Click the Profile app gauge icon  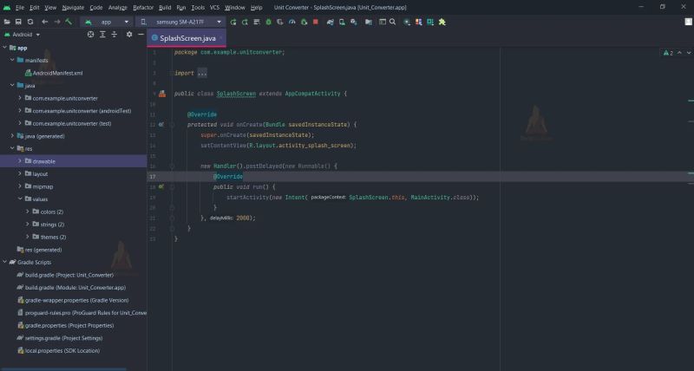(291, 22)
